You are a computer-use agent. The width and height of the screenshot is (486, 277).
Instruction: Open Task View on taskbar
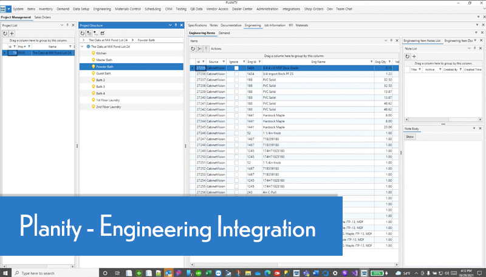tap(117, 273)
